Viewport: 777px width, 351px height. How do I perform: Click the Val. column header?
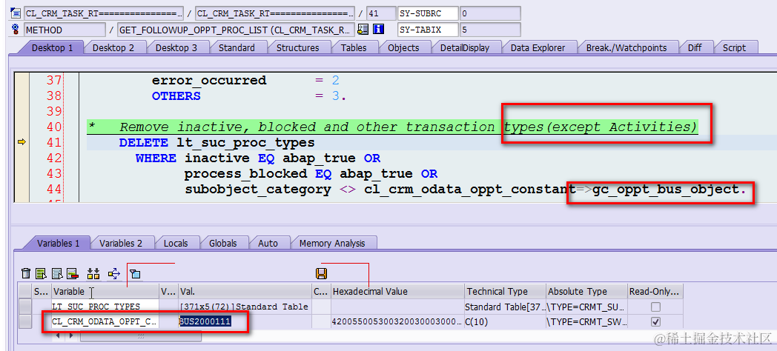click(245, 291)
